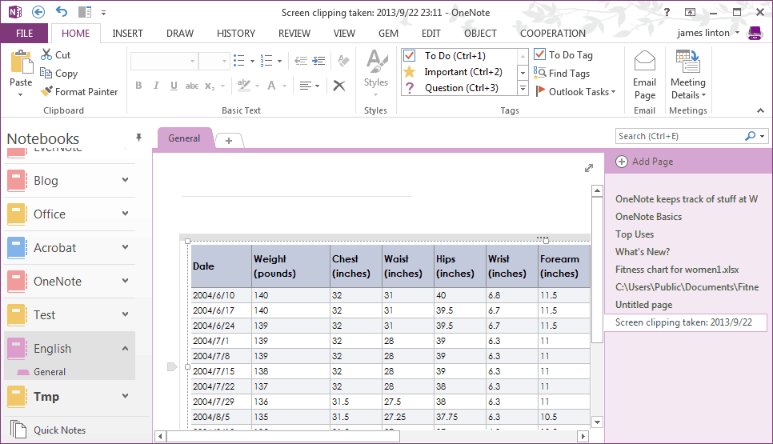Select the Important (Ctrl+2) star tag
The width and height of the screenshot is (773, 444).
(459, 72)
